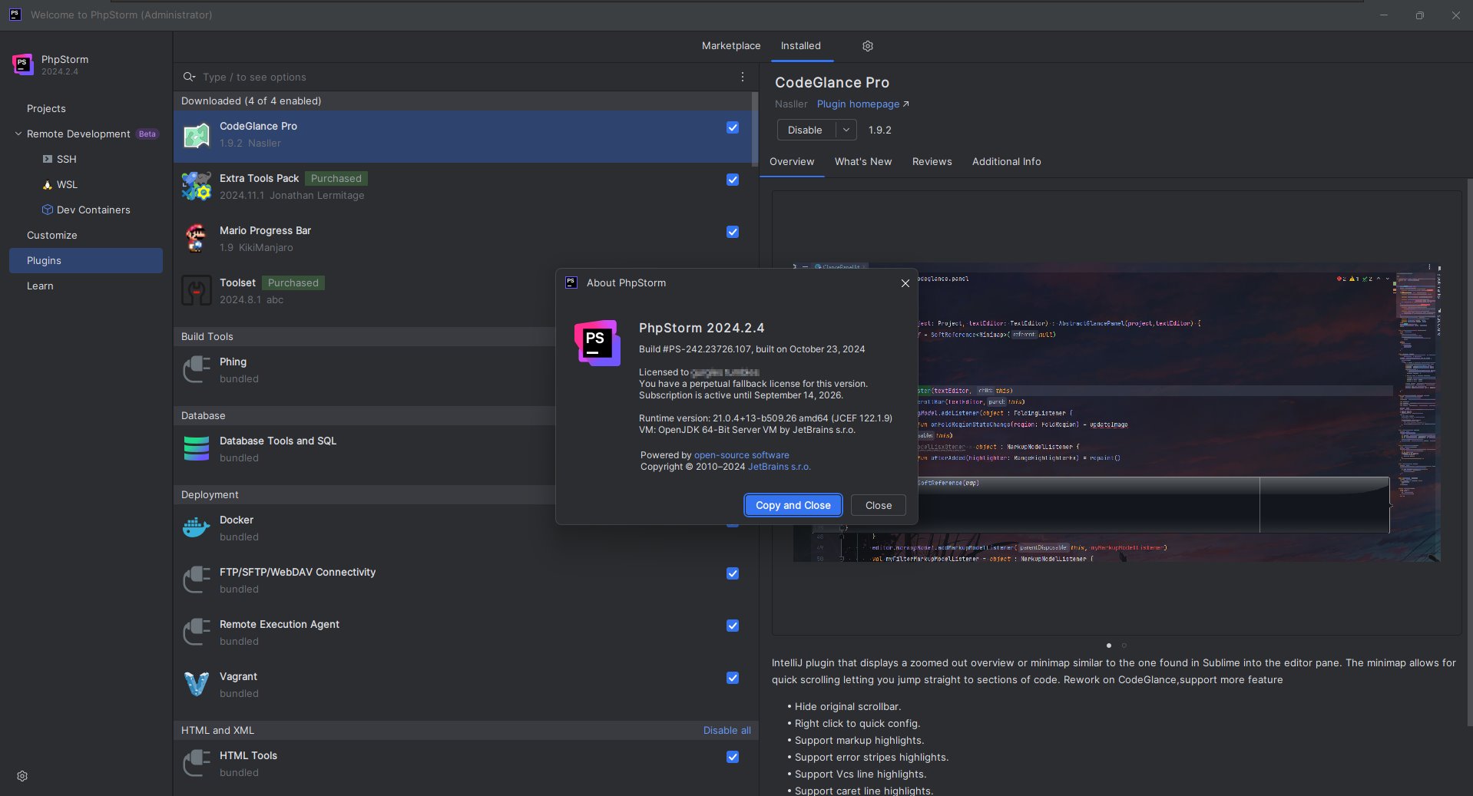1473x796 pixels.
Task: Open the What's New tab
Action: point(862,161)
